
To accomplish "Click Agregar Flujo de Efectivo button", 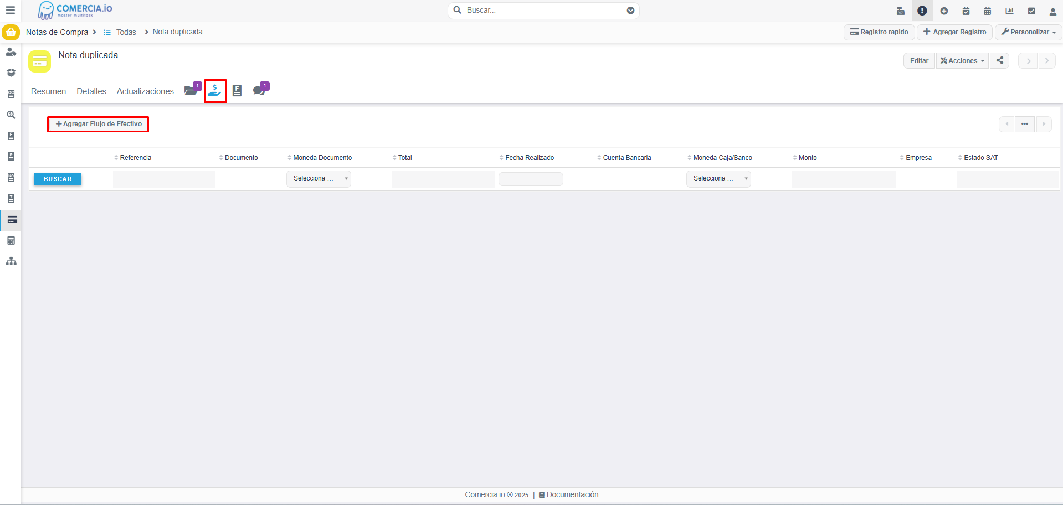I will 99,124.
